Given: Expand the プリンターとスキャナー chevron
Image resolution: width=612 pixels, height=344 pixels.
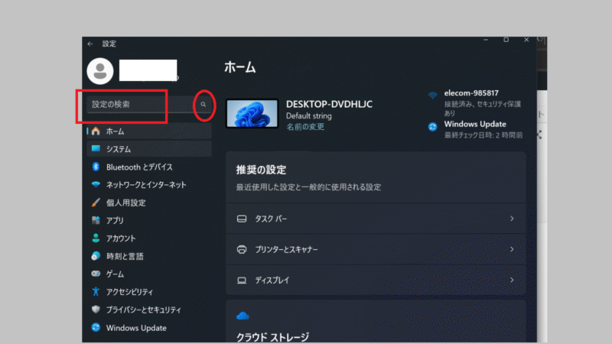Looking at the screenshot, I should pyautogui.click(x=512, y=249).
